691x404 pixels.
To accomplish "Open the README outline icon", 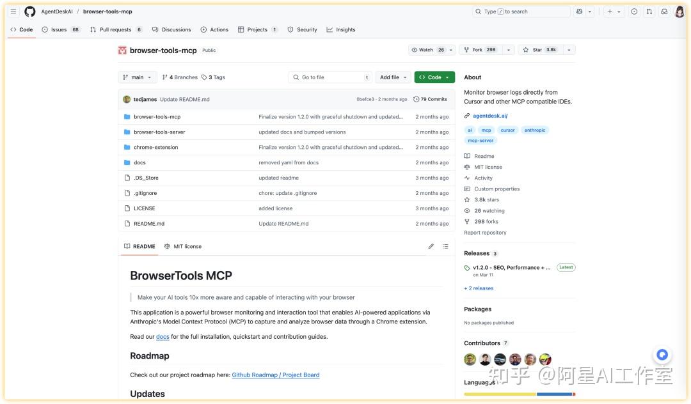I will click(x=445, y=245).
